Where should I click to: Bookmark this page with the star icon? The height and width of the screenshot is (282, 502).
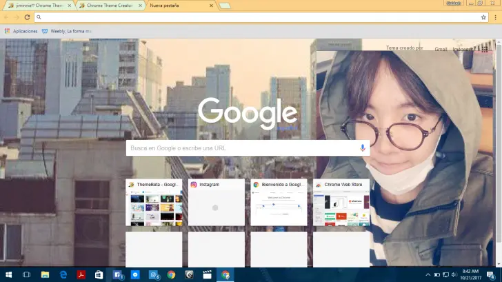click(483, 17)
